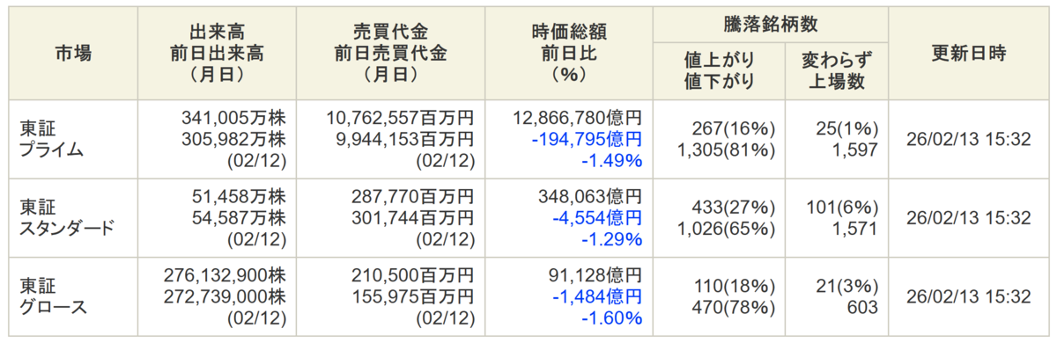Click the 変わらず 上場数 subheader
The height and width of the screenshot is (343, 1057).
click(x=837, y=71)
